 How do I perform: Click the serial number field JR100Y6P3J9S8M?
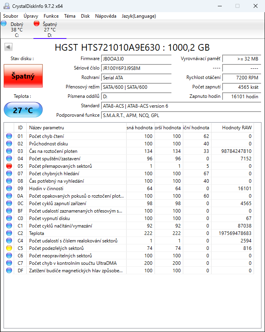136,68
